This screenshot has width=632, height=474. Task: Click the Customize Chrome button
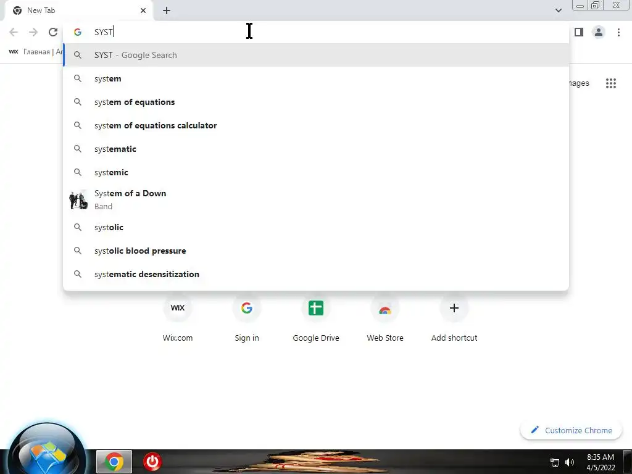tap(571, 430)
